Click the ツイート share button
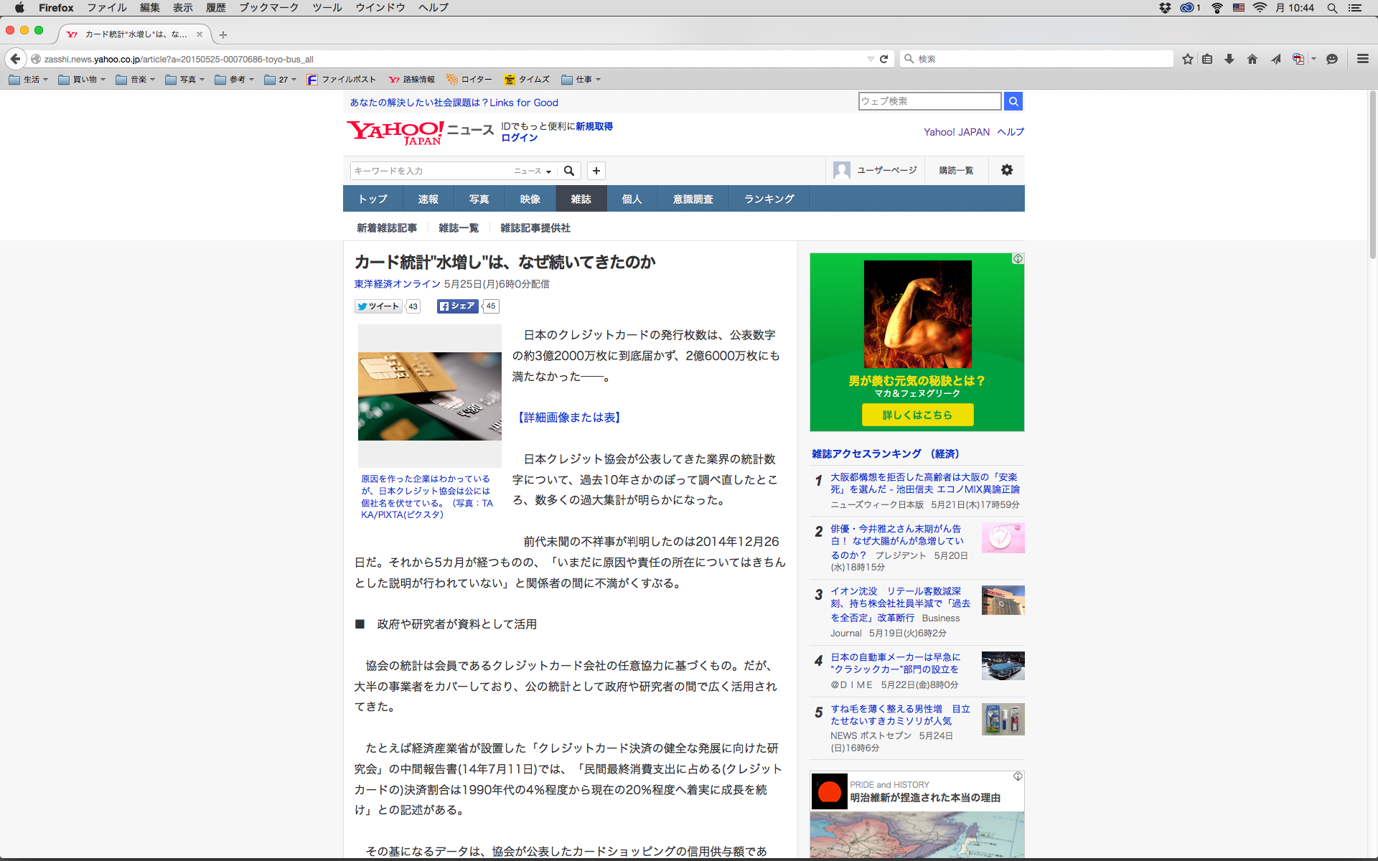 378,306
